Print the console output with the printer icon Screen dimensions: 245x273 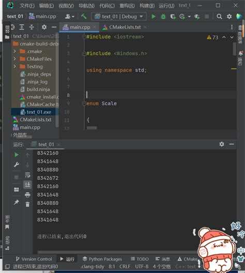pos(27,194)
